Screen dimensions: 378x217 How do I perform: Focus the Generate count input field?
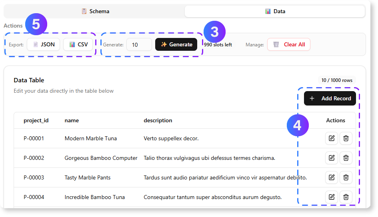139,44
